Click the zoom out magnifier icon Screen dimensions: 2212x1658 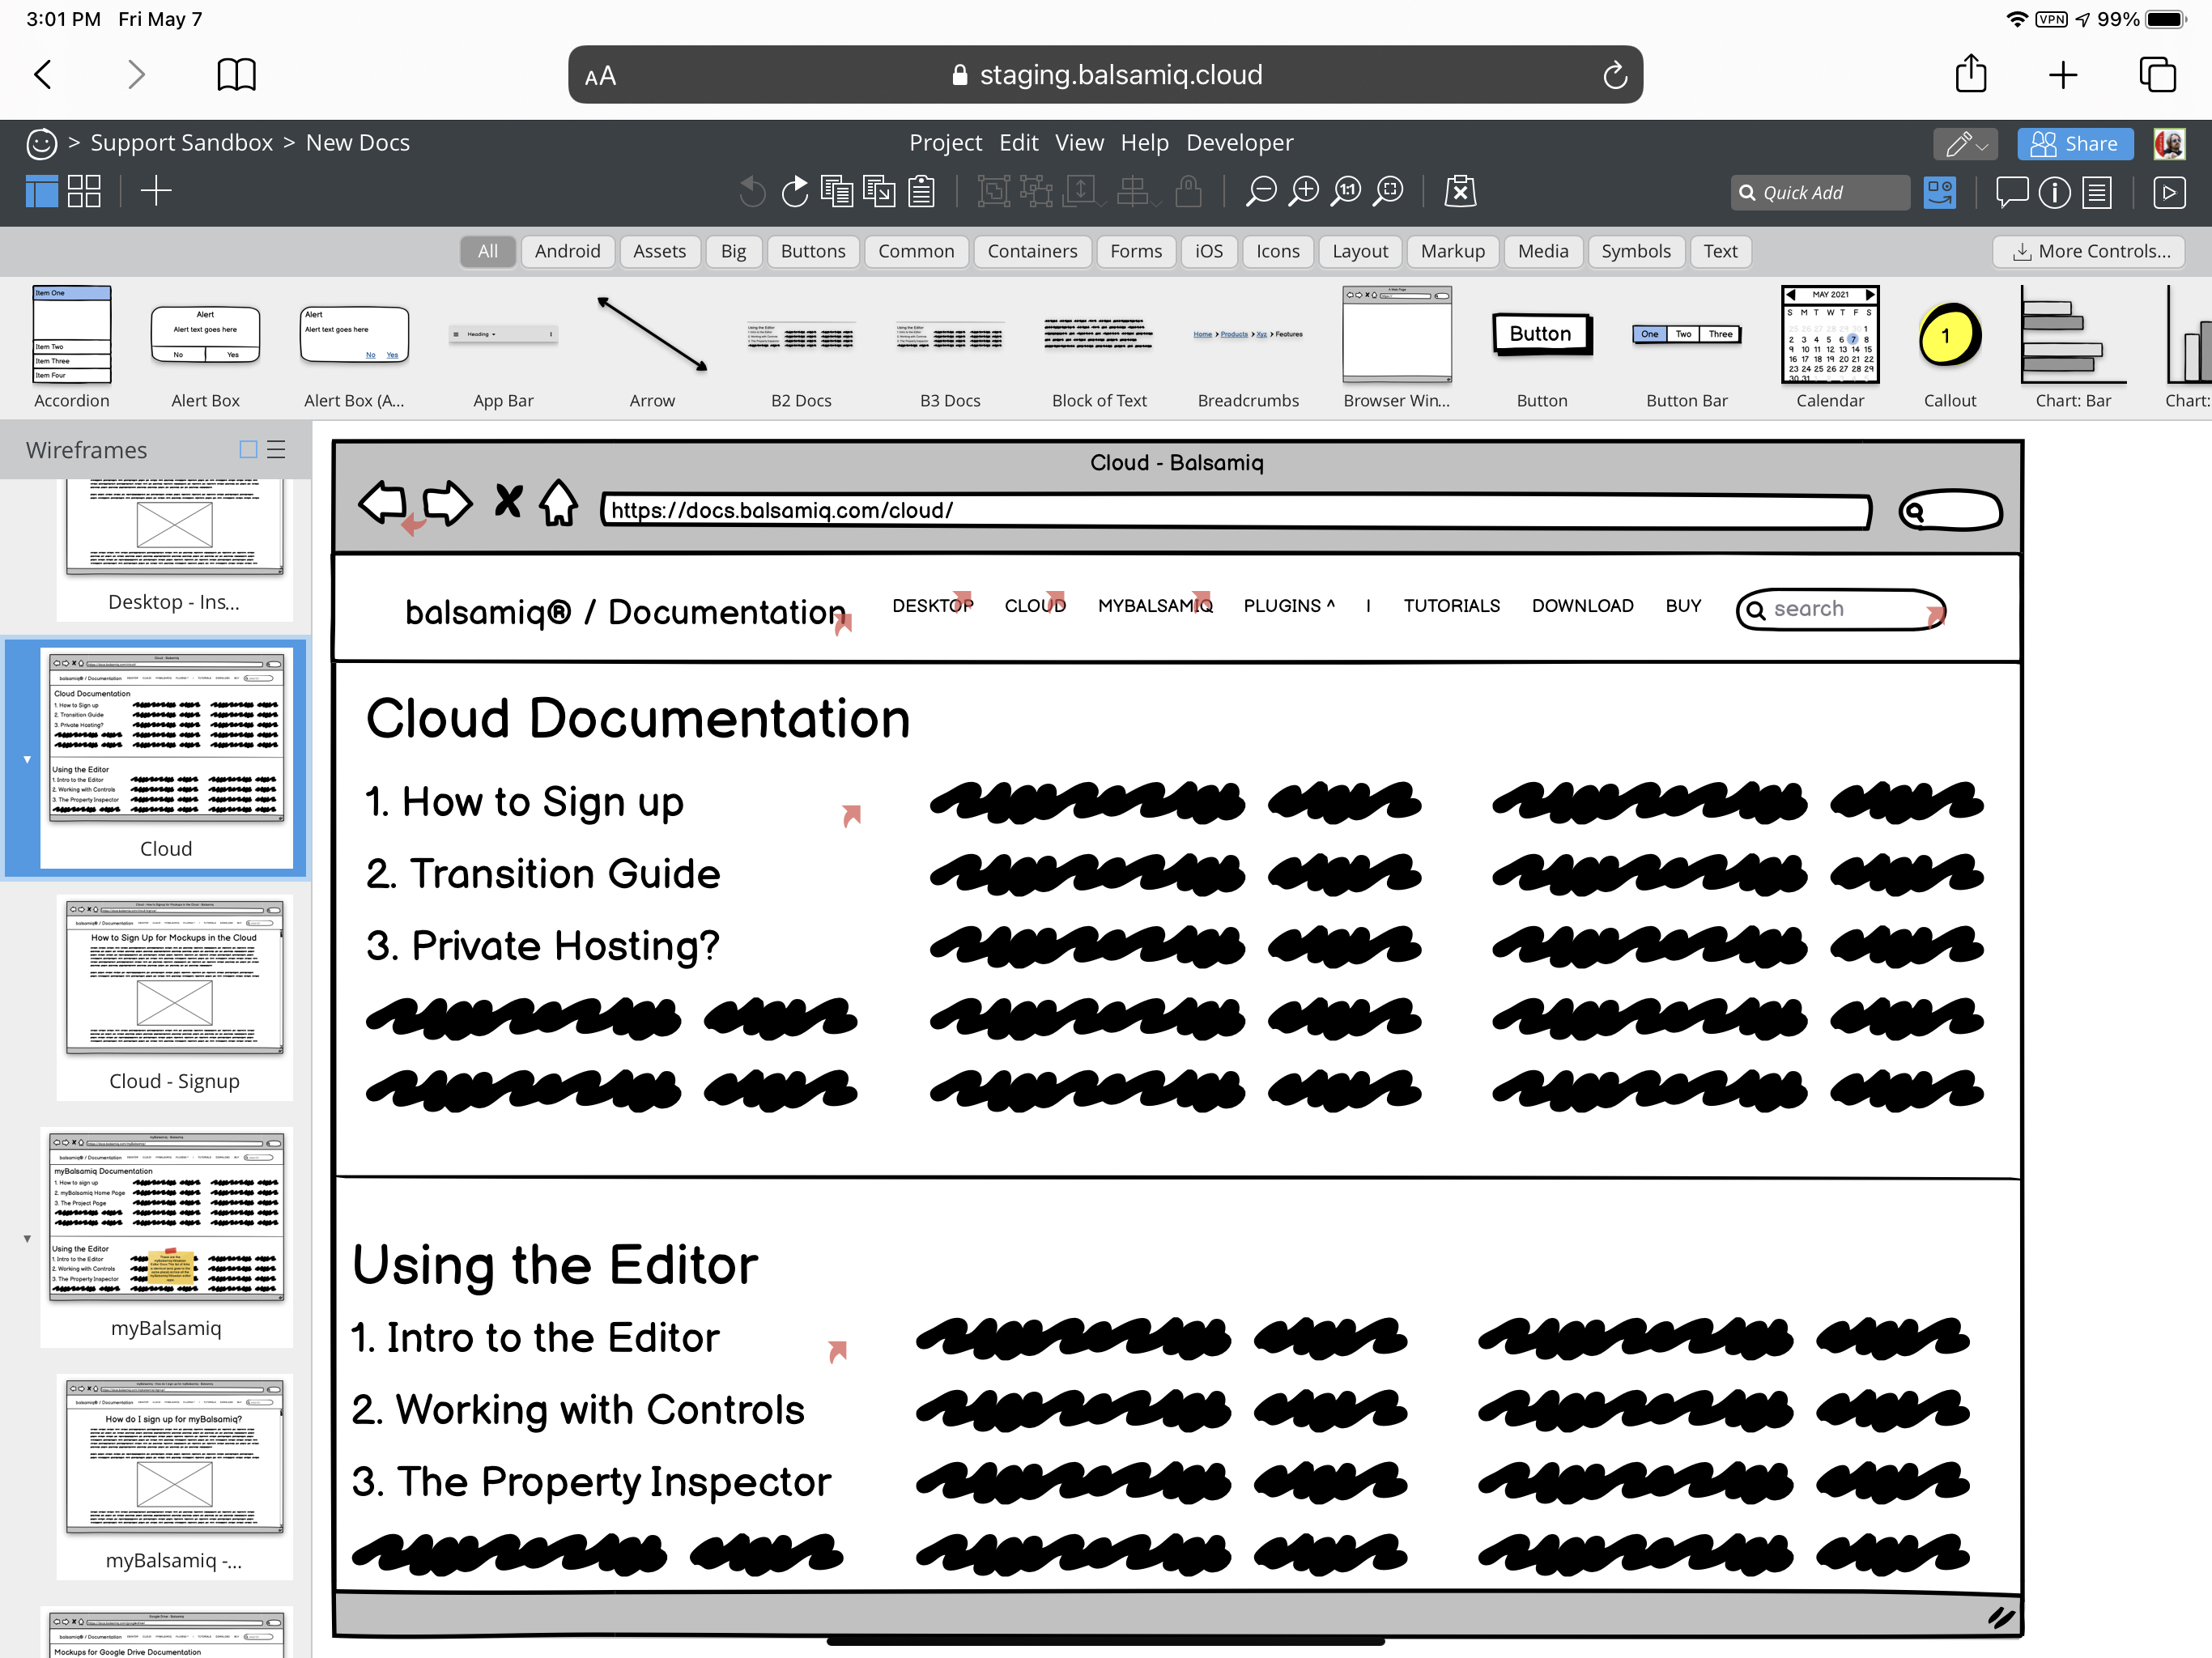coord(1261,191)
